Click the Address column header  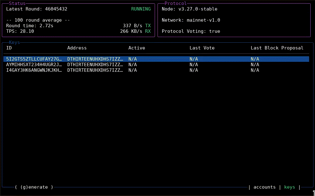77,48
